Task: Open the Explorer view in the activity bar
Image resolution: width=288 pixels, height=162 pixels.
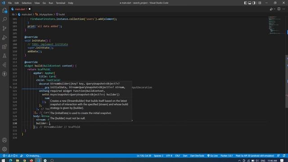Action: (x=4, y=10)
